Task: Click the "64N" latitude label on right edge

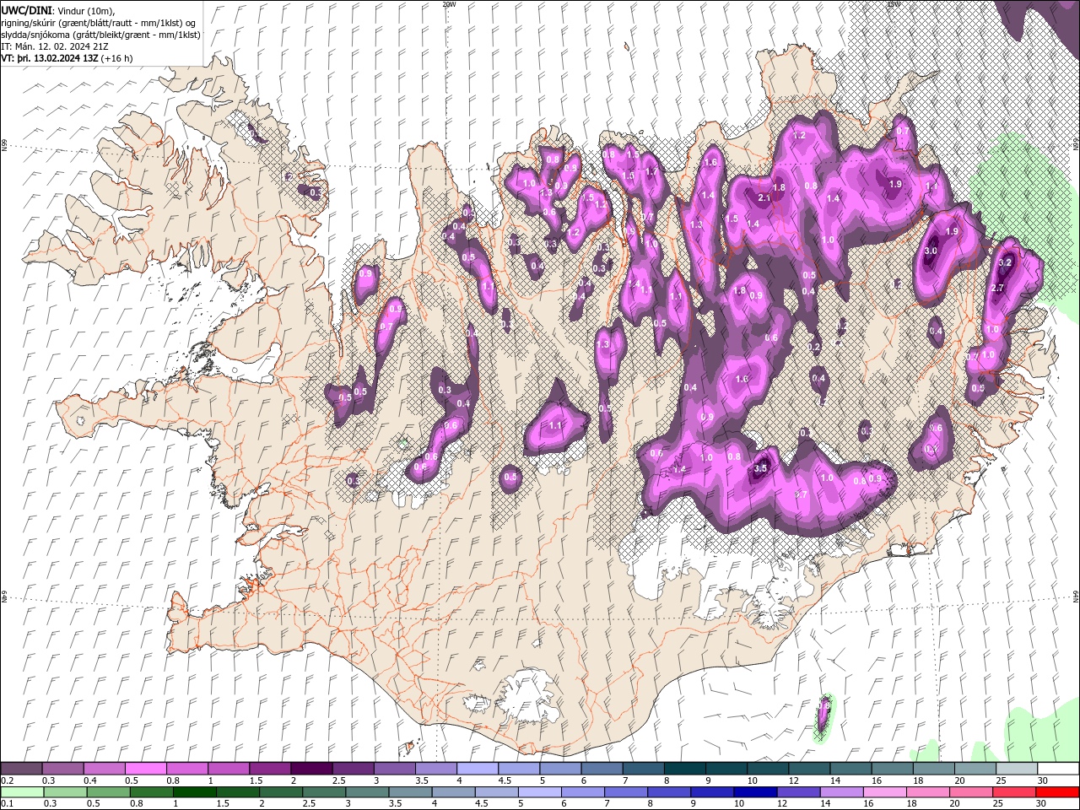Action: [1076, 597]
